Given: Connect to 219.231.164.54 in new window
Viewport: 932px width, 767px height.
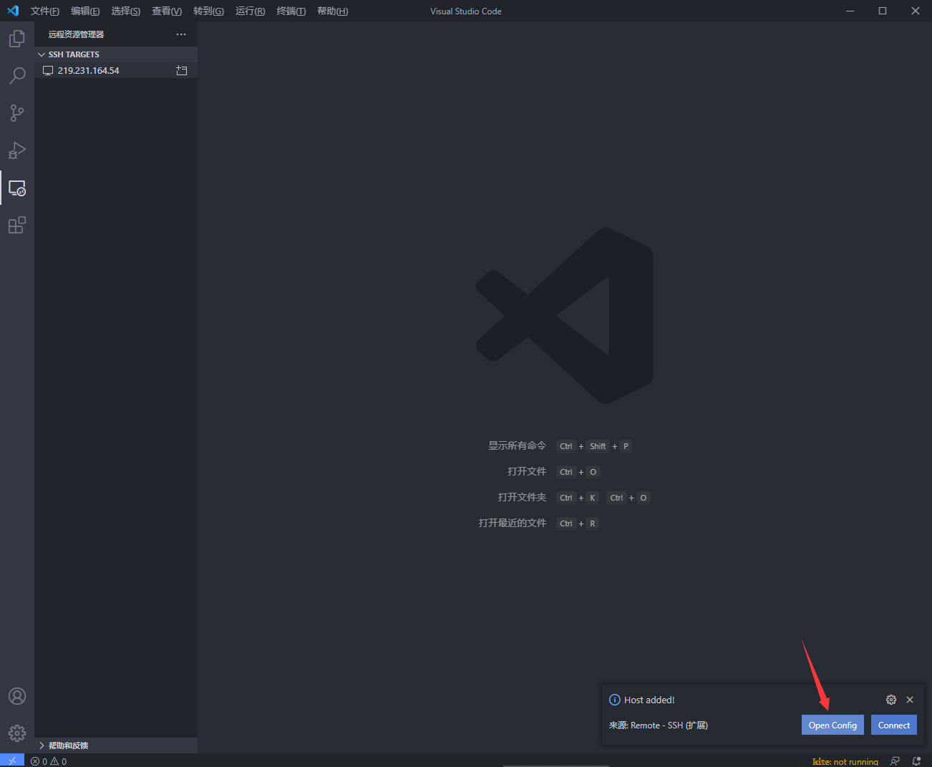Looking at the screenshot, I should pos(182,70).
